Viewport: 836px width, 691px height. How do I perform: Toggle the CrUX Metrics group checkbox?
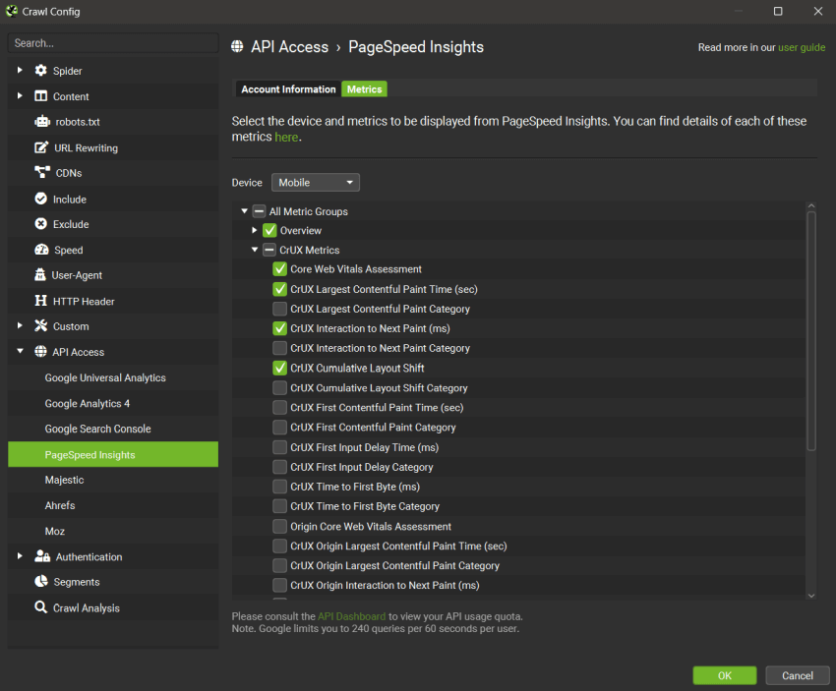(269, 250)
